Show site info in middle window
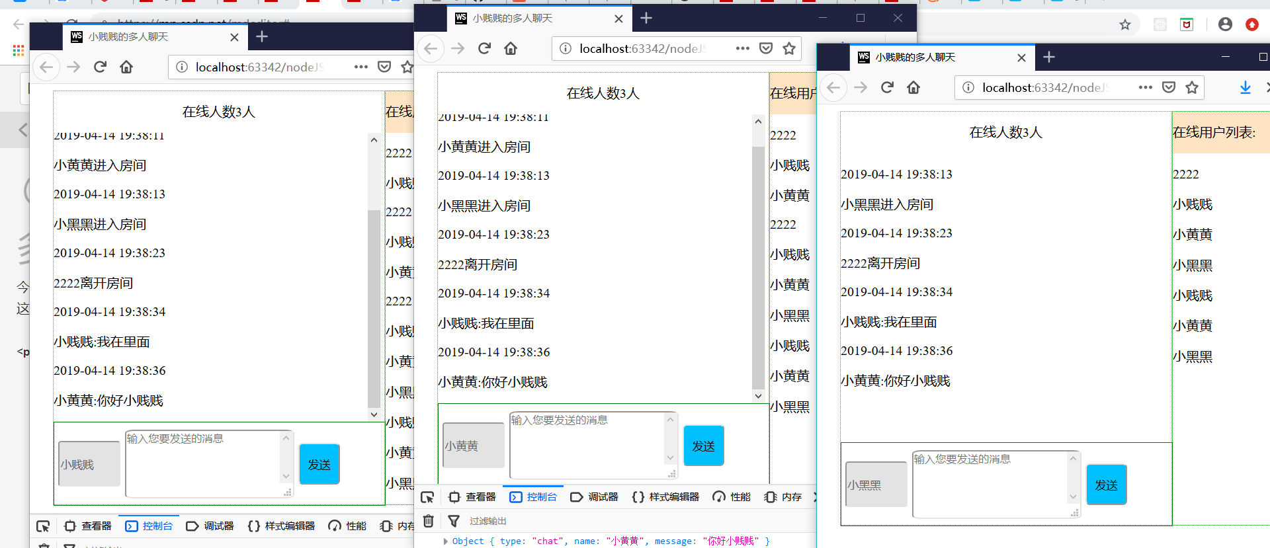The height and width of the screenshot is (548, 1270). [x=566, y=48]
